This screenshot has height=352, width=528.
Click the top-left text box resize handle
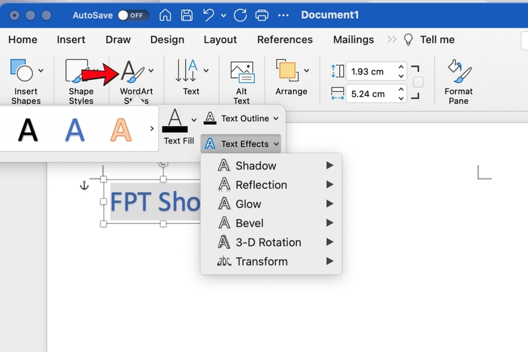pos(104,179)
